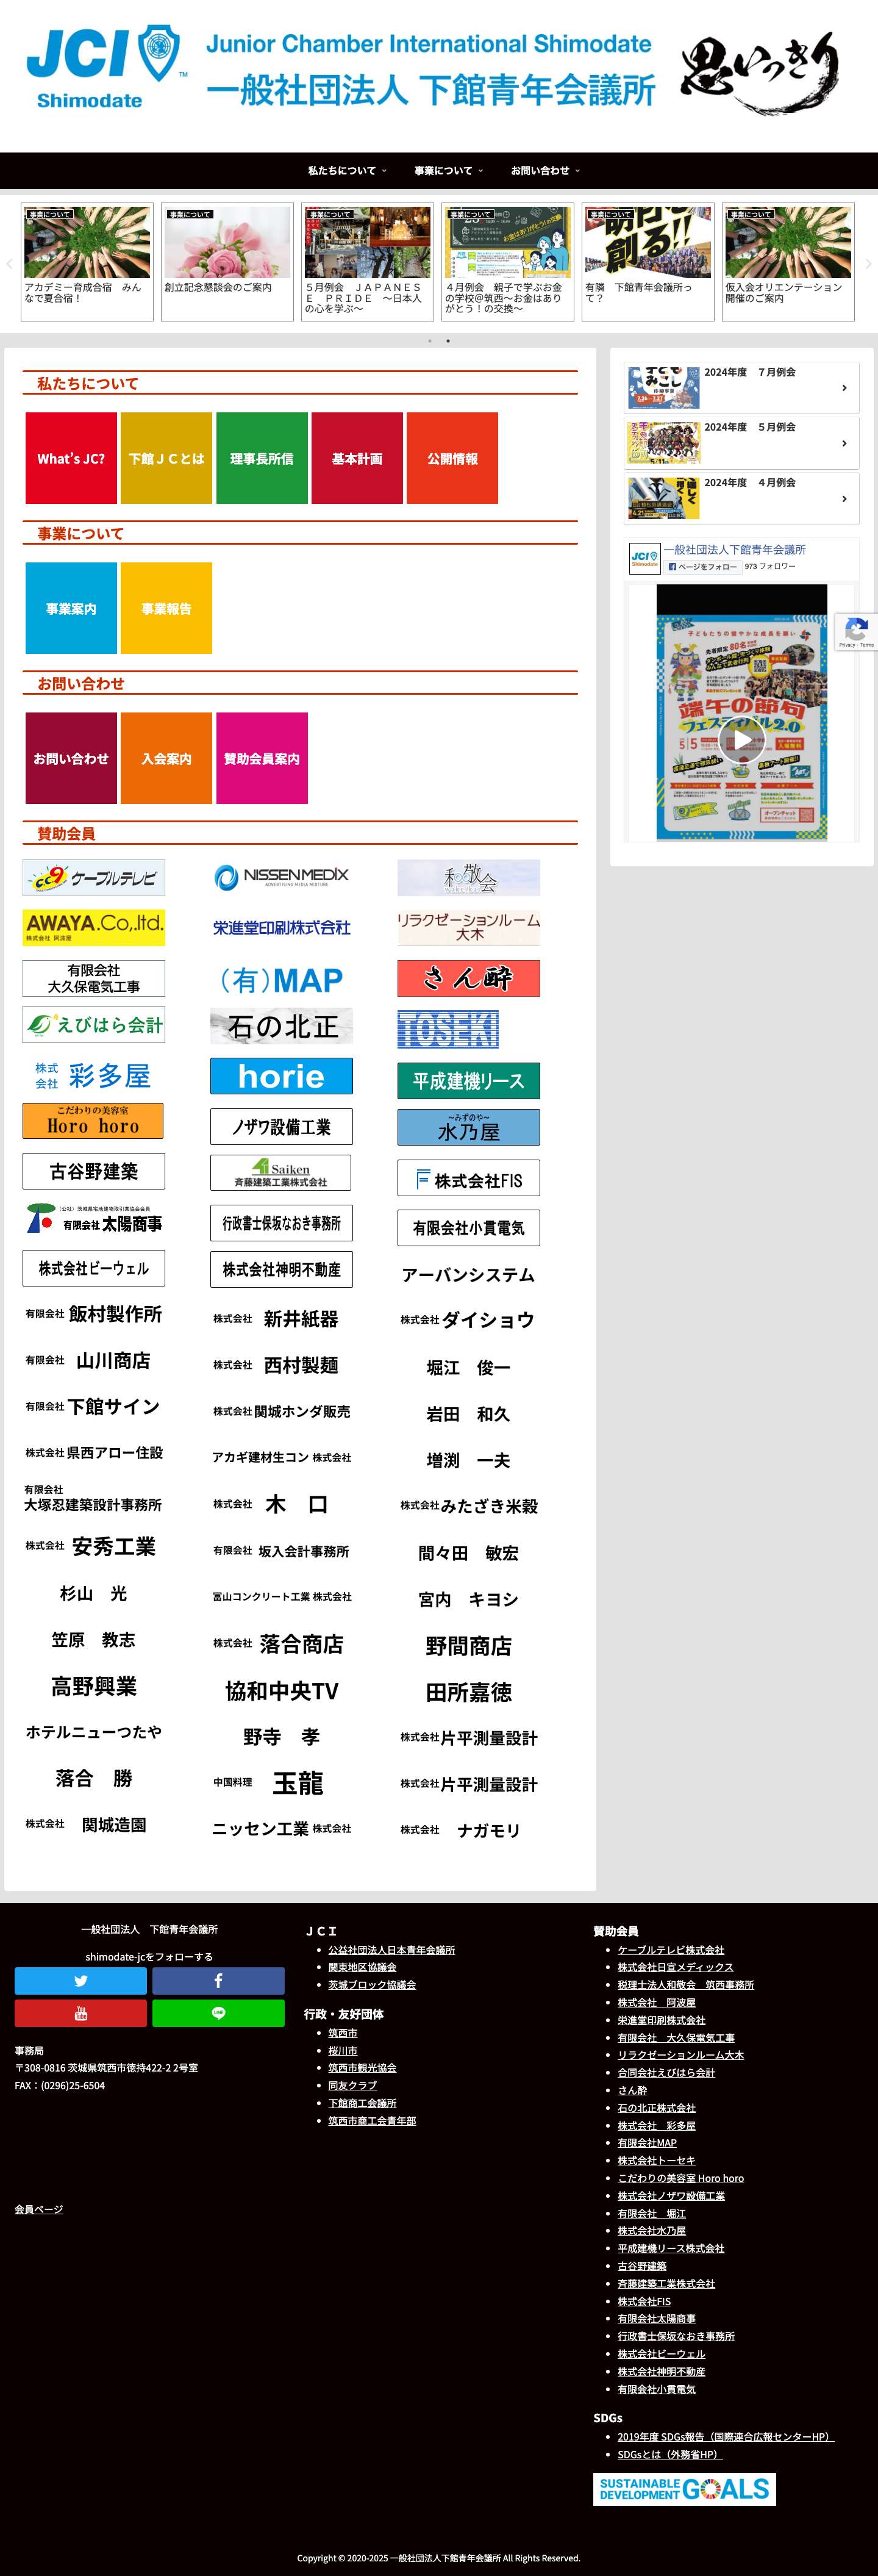Open the 会員ページ footer link
This screenshot has width=878, height=2576.
tap(39, 2209)
